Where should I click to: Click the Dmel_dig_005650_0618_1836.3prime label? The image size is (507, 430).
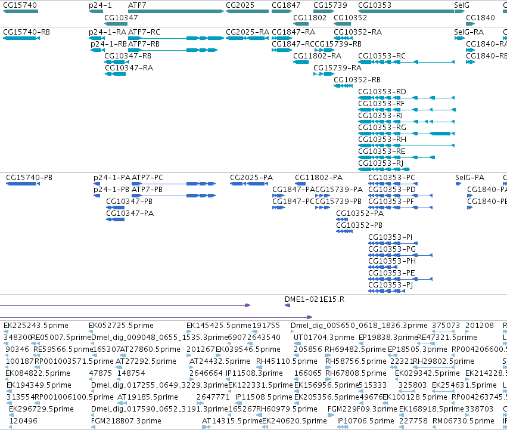point(359,326)
